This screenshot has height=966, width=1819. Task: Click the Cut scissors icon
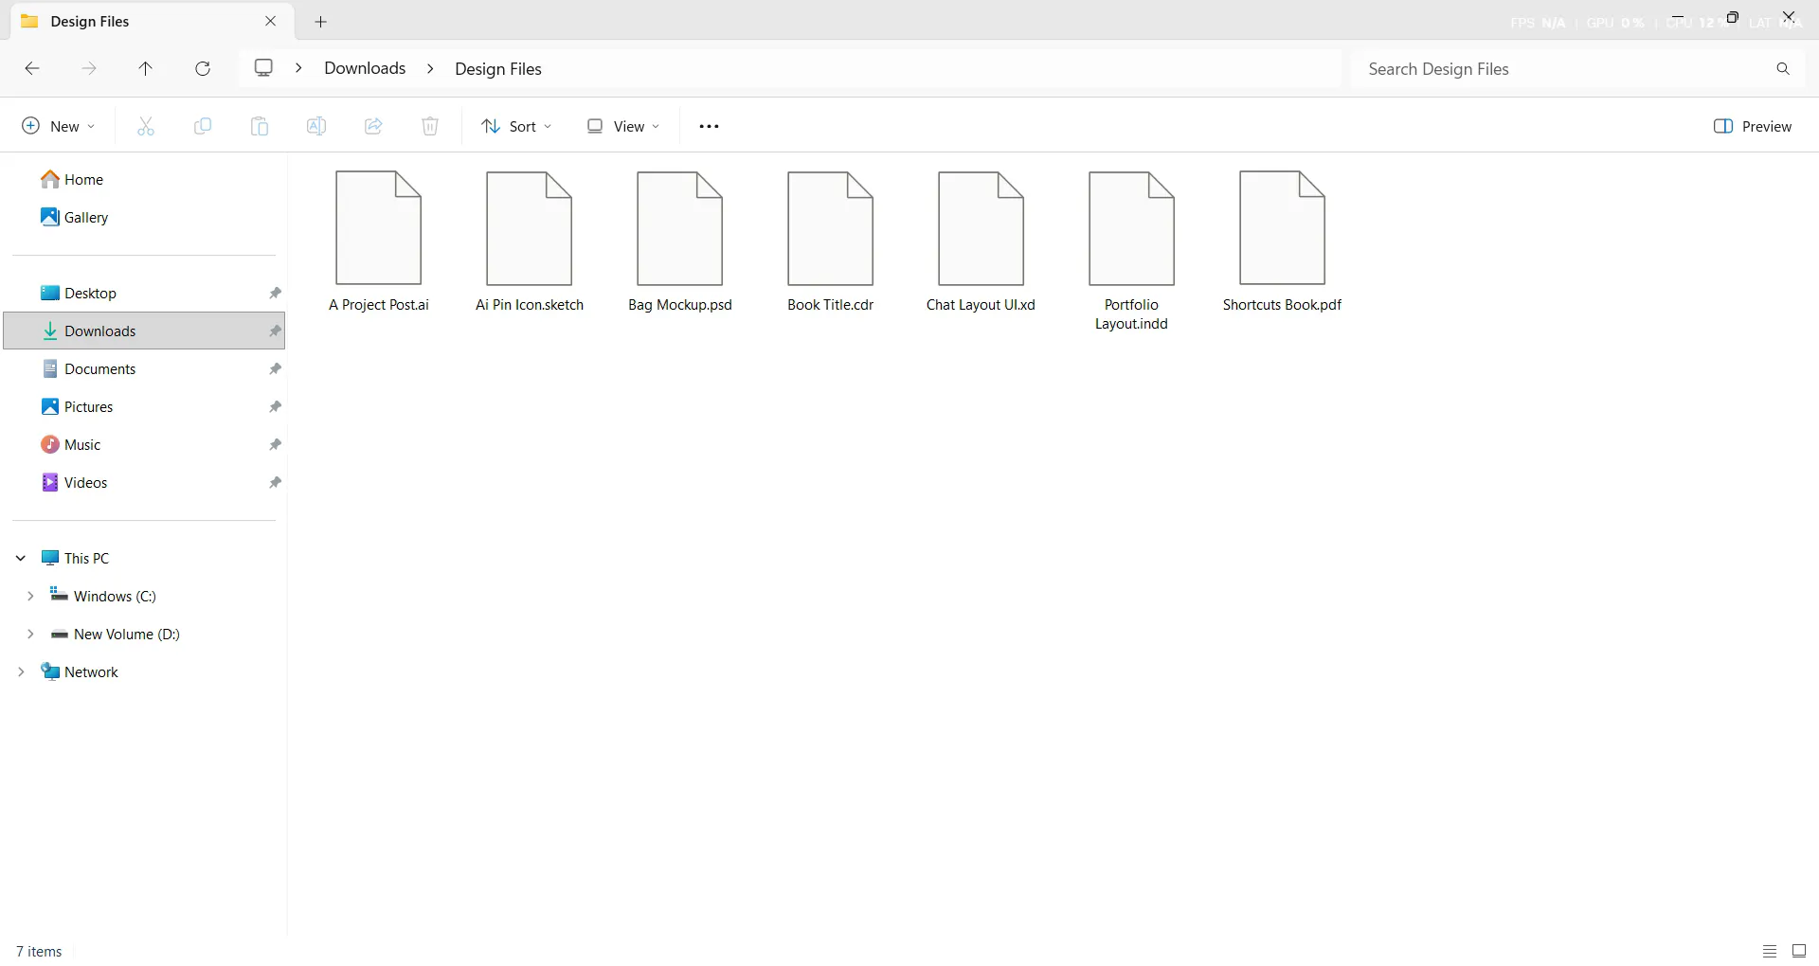tap(145, 126)
